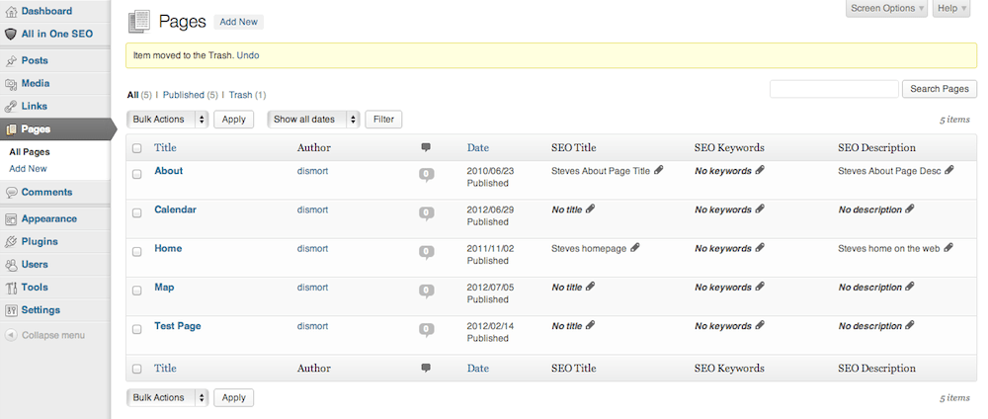Toggle select-all checkbox in table header
The height and width of the screenshot is (419, 988).
click(137, 148)
